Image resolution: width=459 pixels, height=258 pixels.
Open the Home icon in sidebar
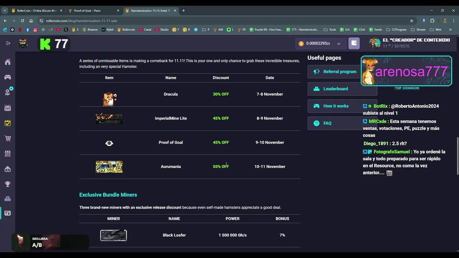coord(8,62)
